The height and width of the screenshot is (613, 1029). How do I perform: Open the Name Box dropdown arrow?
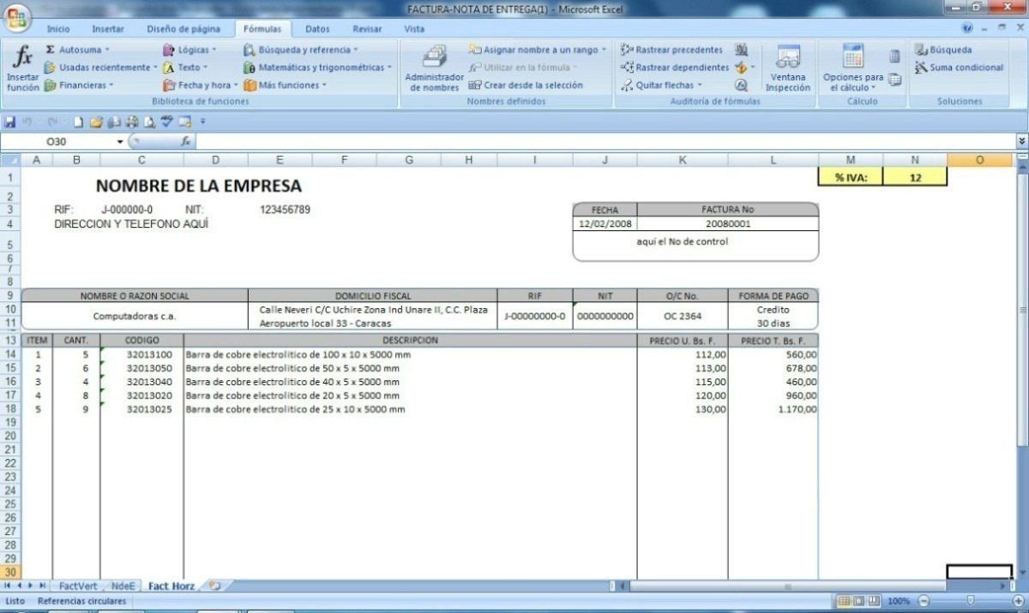pos(120,142)
